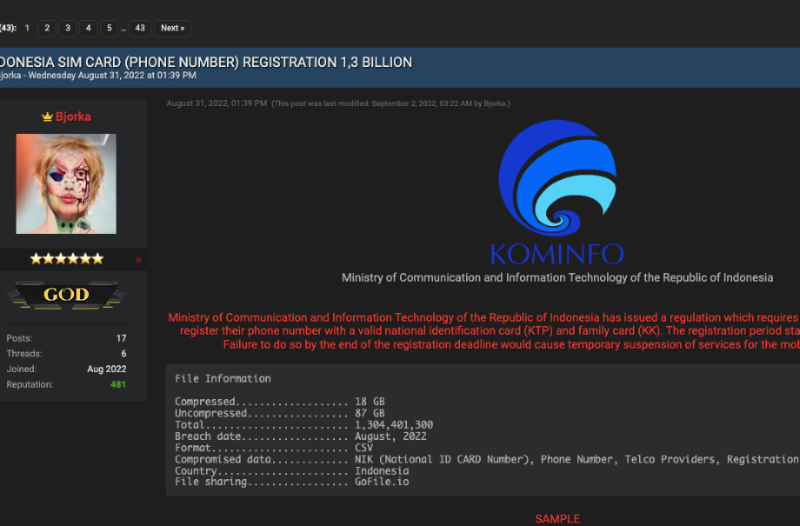Click the post timestamp August 31, 2022, 01:39 PM
The height and width of the screenshot is (526, 800).
pyautogui.click(x=217, y=103)
